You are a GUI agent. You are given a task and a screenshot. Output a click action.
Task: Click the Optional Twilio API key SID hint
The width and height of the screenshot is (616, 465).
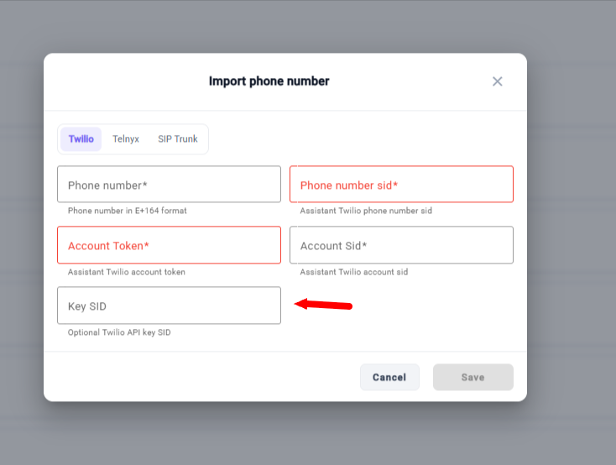[119, 332]
